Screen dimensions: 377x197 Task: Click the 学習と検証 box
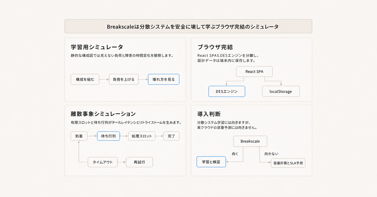click(211, 162)
